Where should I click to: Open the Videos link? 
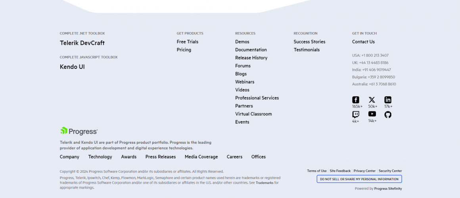point(242,90)
